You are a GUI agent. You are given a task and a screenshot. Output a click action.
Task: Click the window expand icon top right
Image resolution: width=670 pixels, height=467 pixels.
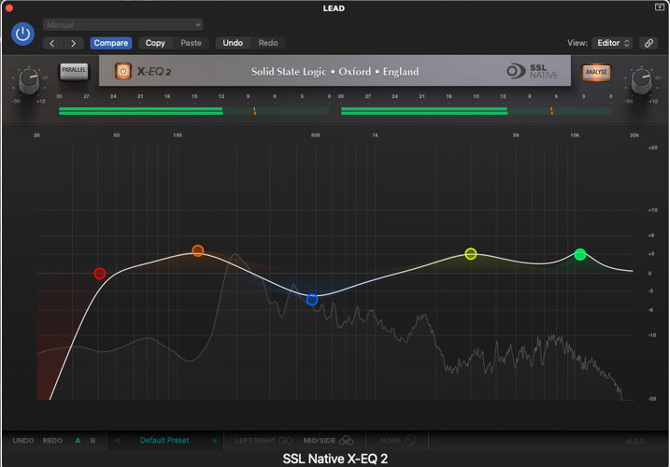click(x=660, y=7)
